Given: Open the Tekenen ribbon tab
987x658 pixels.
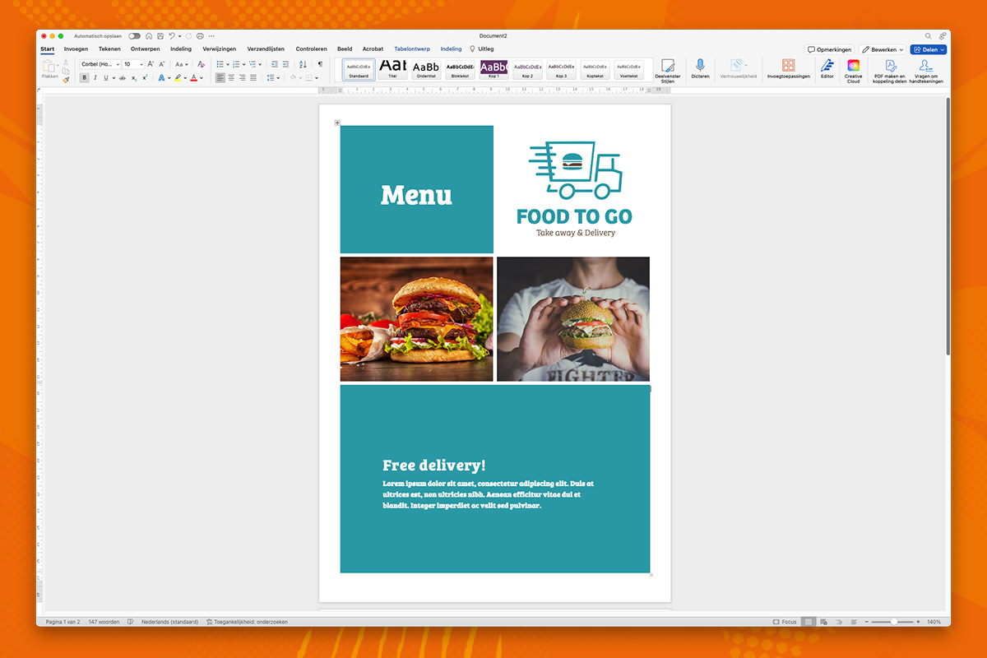Looking at the screenshot, I should [x=109, y=49].
